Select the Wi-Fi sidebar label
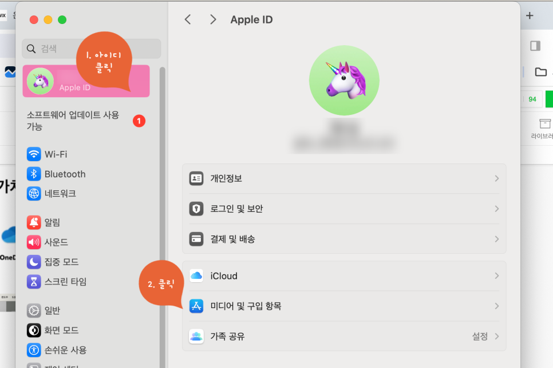The height and width of the screenshot is (368, 553). pyautogui.click(x=56, y=154)
